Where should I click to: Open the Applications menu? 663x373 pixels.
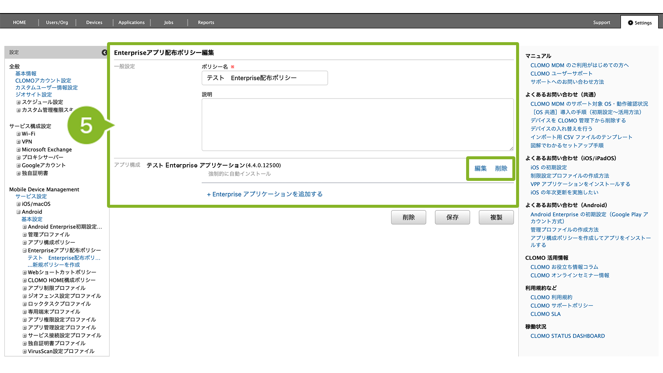click(x=131, y=22)
